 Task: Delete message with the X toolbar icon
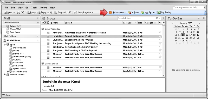(x=23, y=13)
